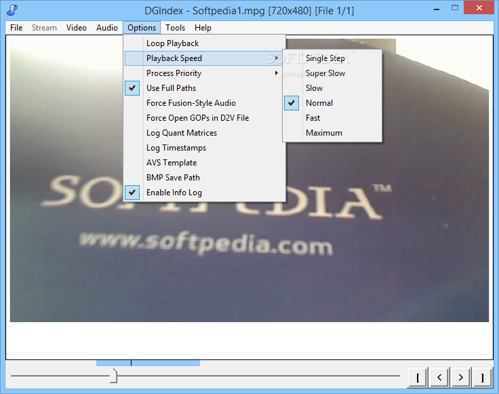
Task: Click the blue selection range bar
Action: tap(148, 363)
